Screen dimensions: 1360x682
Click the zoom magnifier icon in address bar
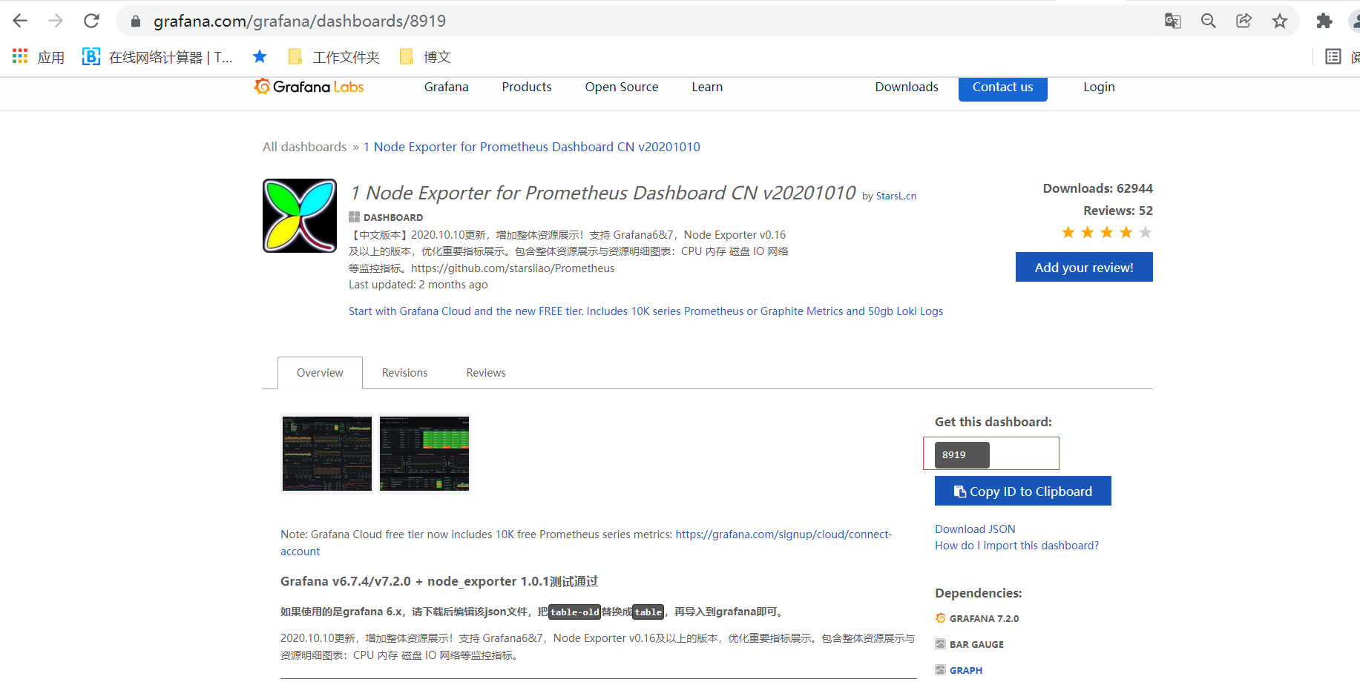pos(1209,21)
